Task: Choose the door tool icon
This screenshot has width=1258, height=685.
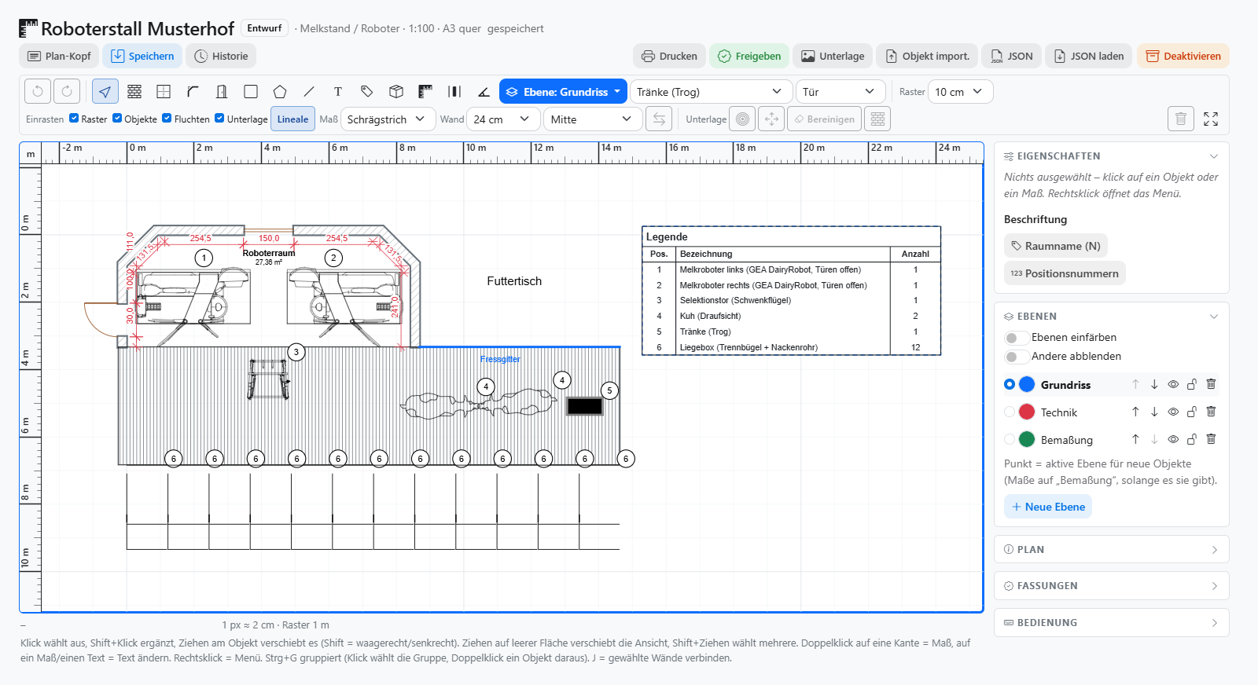Action: 222,92
